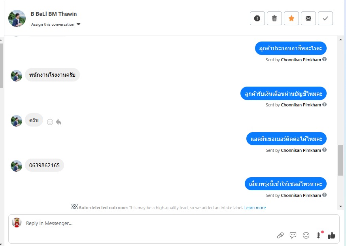The width and height of the screenshot is (346, 246).
Task: React with emoji to the 'ครับ' message
Action: pos(50,122)
